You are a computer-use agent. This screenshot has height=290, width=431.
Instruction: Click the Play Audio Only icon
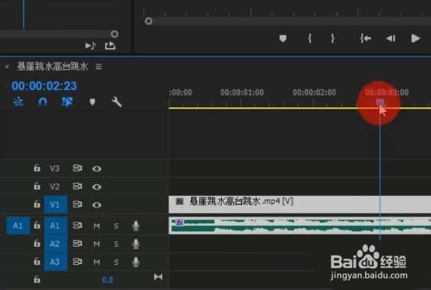(x=90, y=45)
